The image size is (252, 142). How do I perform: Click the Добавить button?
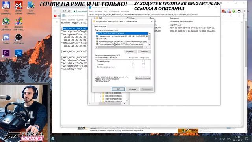[x=130, y=52]
